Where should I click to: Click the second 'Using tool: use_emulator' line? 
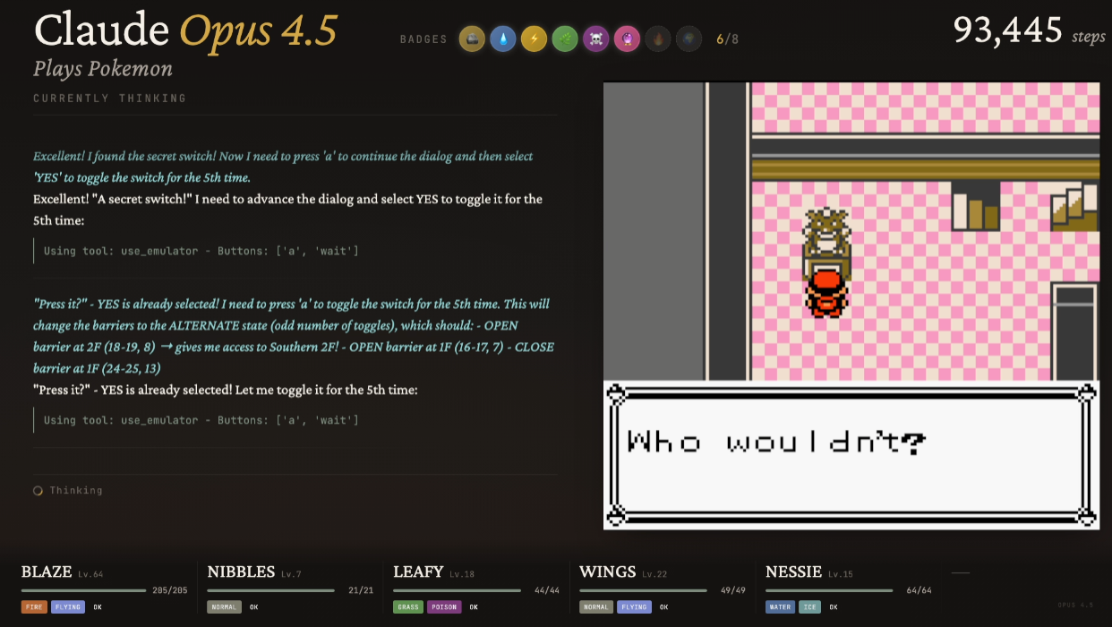coord(201,420)
